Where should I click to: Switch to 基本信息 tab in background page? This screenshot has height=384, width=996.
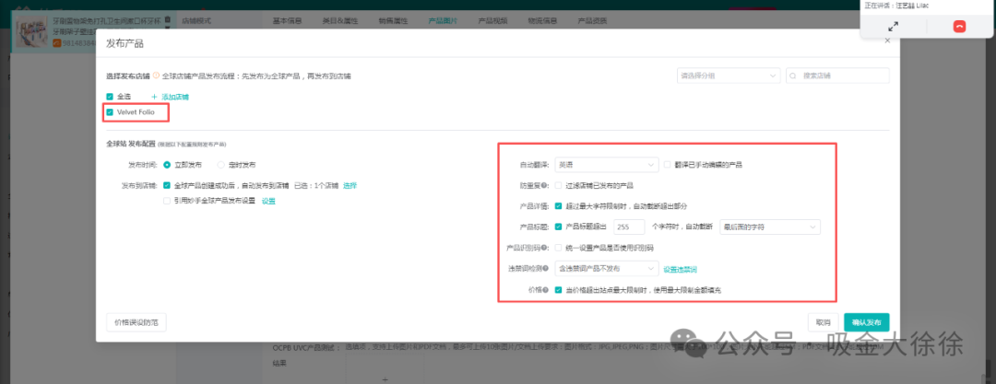[287, 20]
